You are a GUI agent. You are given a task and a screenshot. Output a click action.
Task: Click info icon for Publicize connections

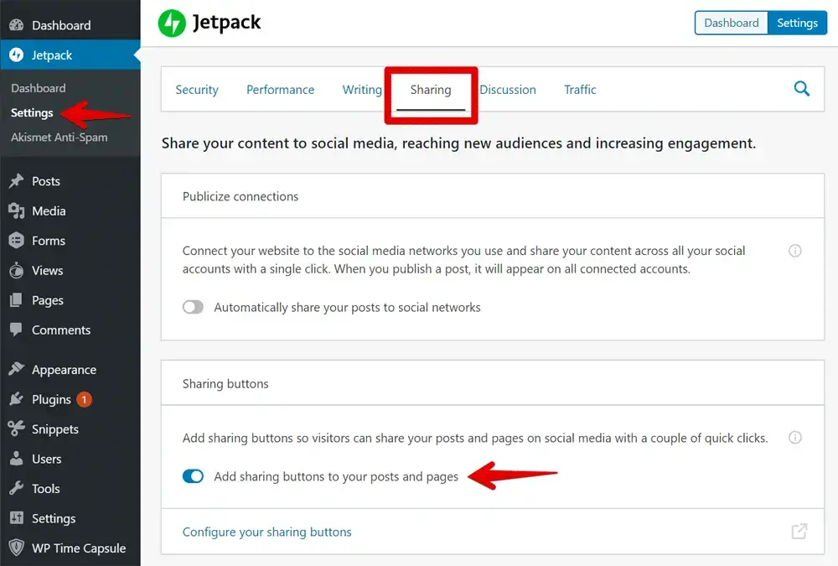click(795, 251)
